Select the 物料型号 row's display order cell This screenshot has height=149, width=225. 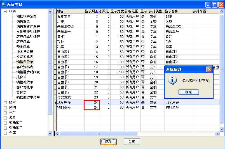tap(92, 107)
